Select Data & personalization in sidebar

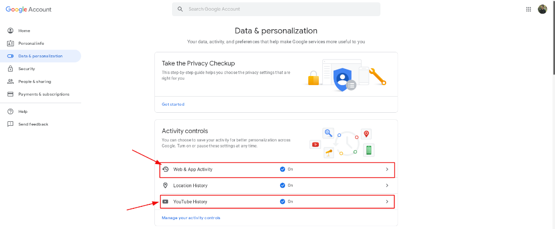pyautogui.click(x=40, y=56)
